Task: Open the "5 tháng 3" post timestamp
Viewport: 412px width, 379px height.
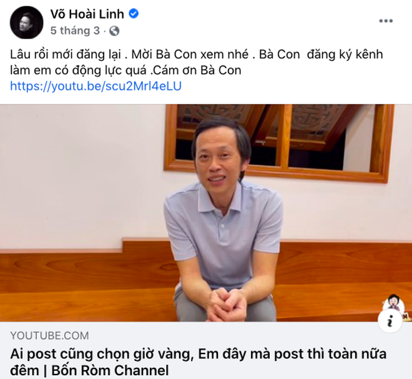Action: pos(75,31)
